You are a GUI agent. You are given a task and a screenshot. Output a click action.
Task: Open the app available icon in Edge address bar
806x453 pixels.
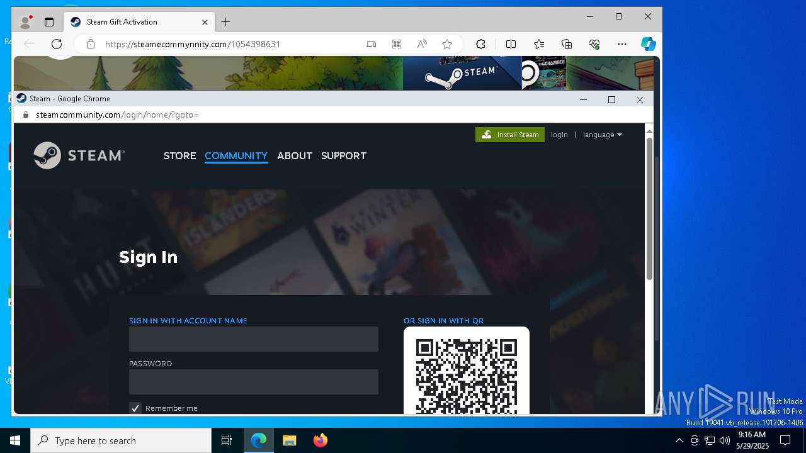tap(371, 44)
